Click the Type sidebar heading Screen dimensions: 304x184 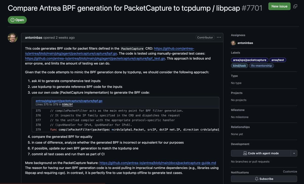(235, 76)
